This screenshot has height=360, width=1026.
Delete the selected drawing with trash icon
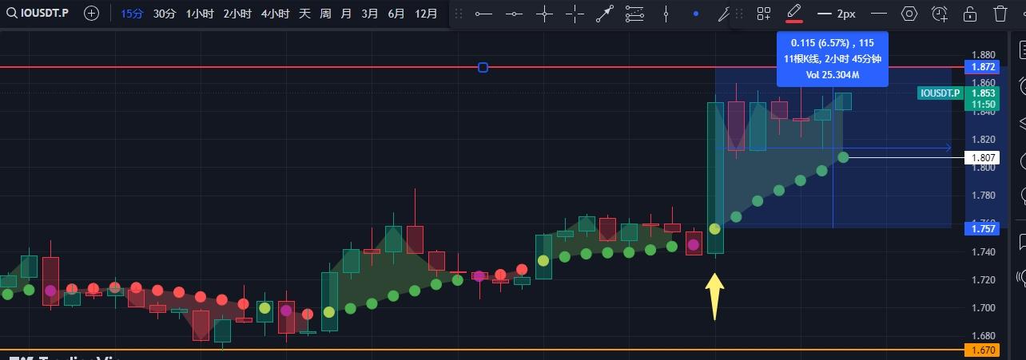(x=1000, y=14)
